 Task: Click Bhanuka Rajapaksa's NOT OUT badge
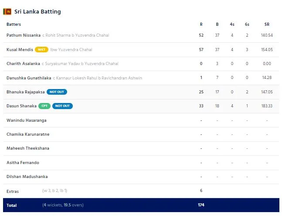(57, 92)
